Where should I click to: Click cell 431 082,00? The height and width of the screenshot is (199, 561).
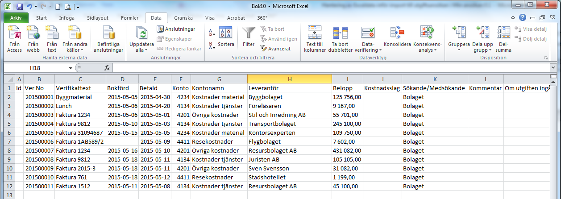[x=347, y=150]
